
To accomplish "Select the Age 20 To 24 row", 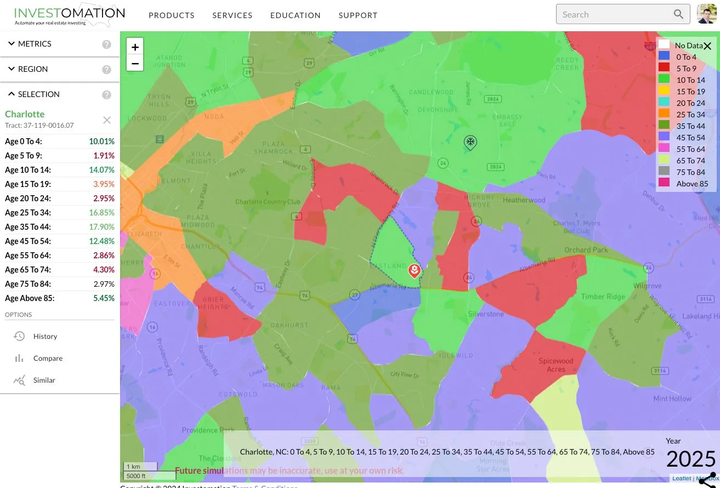I will click(60, 198).
